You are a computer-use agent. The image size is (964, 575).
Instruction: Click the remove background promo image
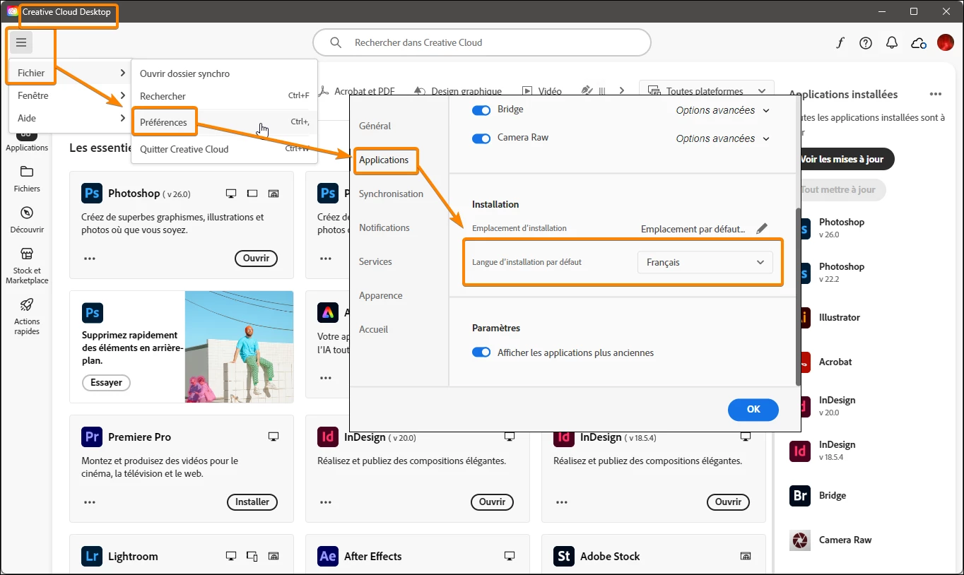pyautogui.click(x=239, y=347)
